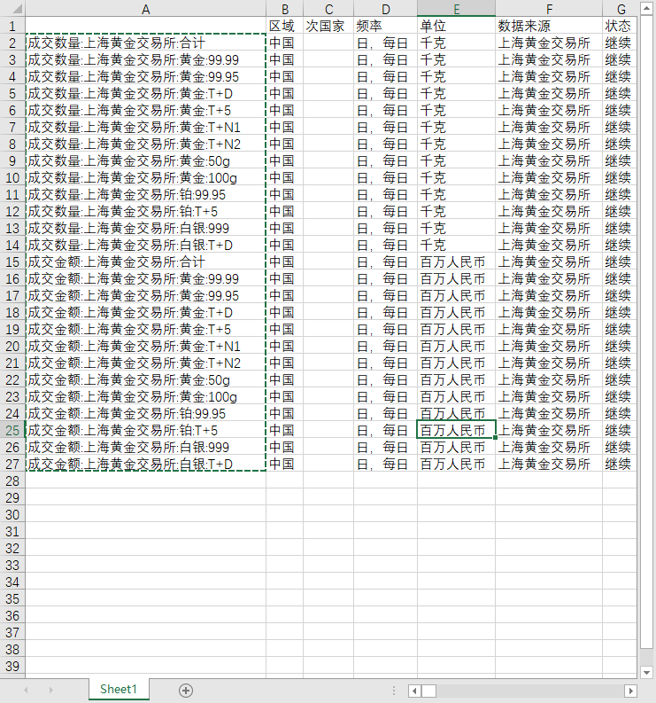Image resolution: width=656 pixels, height=703 pixels.
Task: Select cell '成交数量:上海黄金交易所:黄金:100g'
Action: [145, 177]
